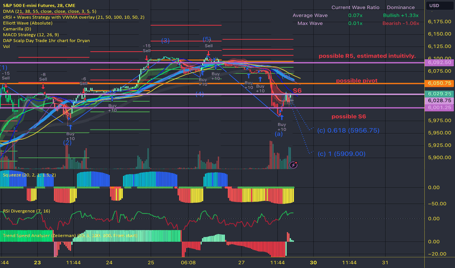Click date 30 on time axis
This screenshot has width=455, height=268.
(x=313, y=263)
